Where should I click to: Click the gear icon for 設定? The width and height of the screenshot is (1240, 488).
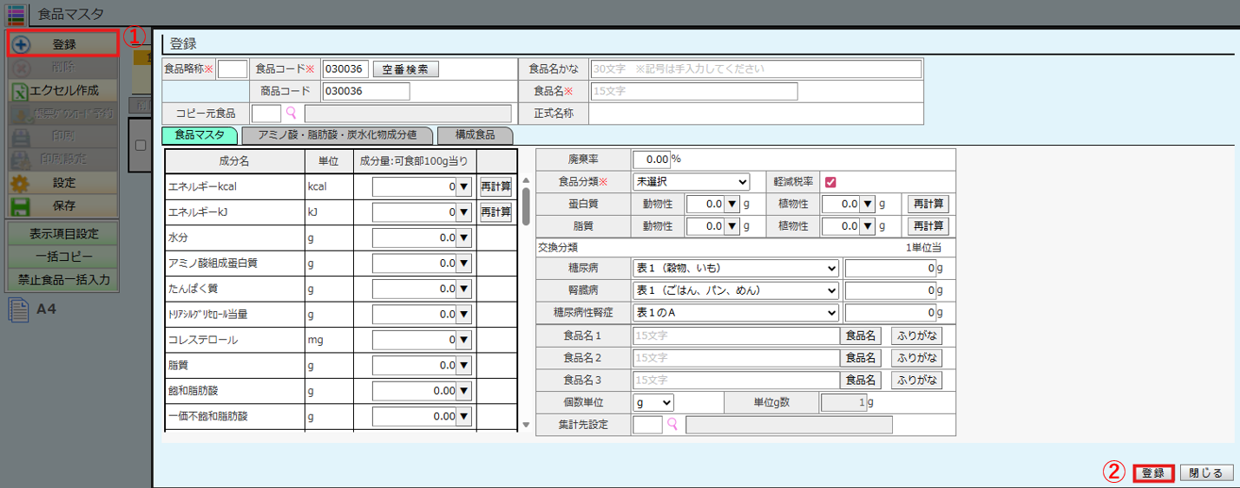(19, 183)
